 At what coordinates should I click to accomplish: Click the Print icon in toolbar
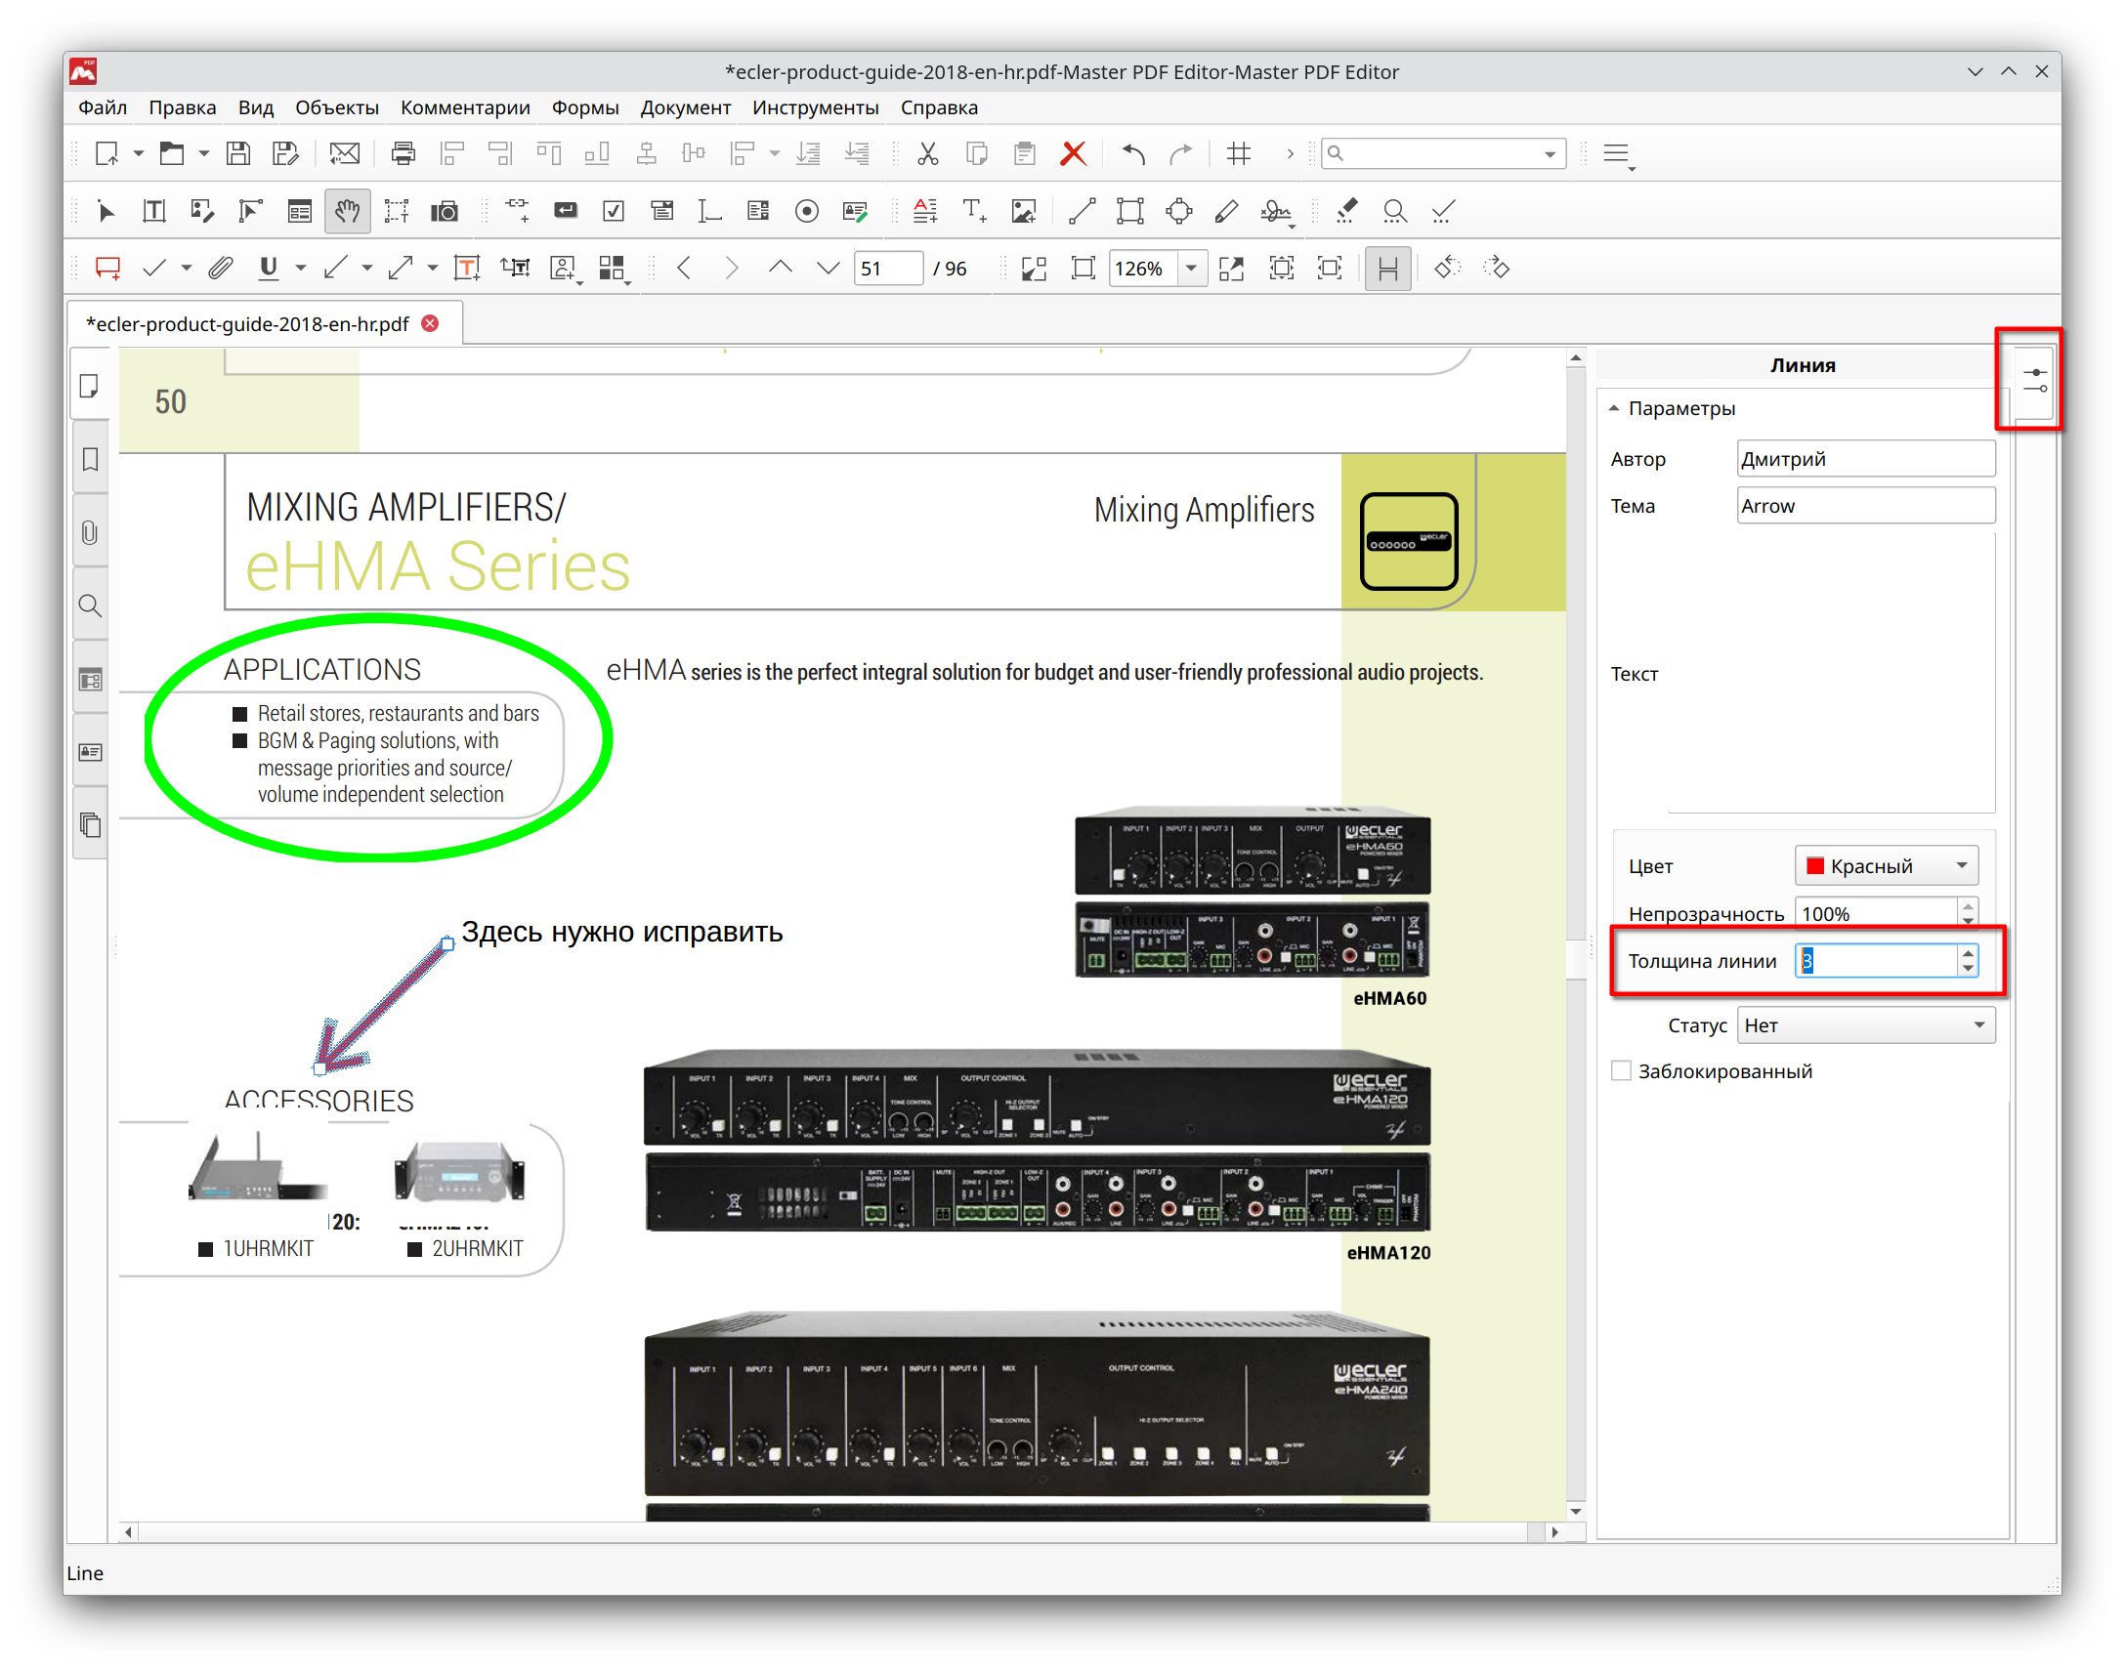(403, 153)
